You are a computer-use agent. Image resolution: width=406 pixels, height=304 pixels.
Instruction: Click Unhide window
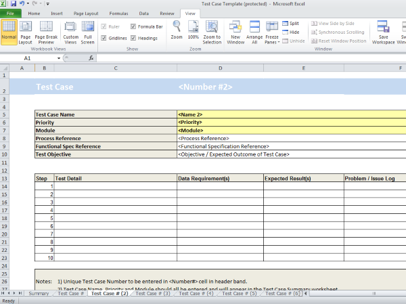(x=294, y=41)
